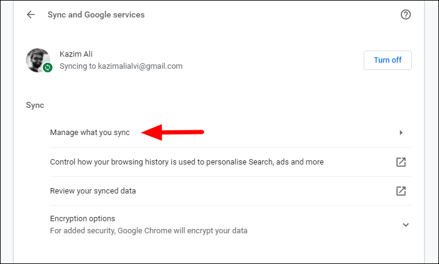The image size is (439, 264).
Task: Go back using the left arrow icon
Action: tap(31, 14)
